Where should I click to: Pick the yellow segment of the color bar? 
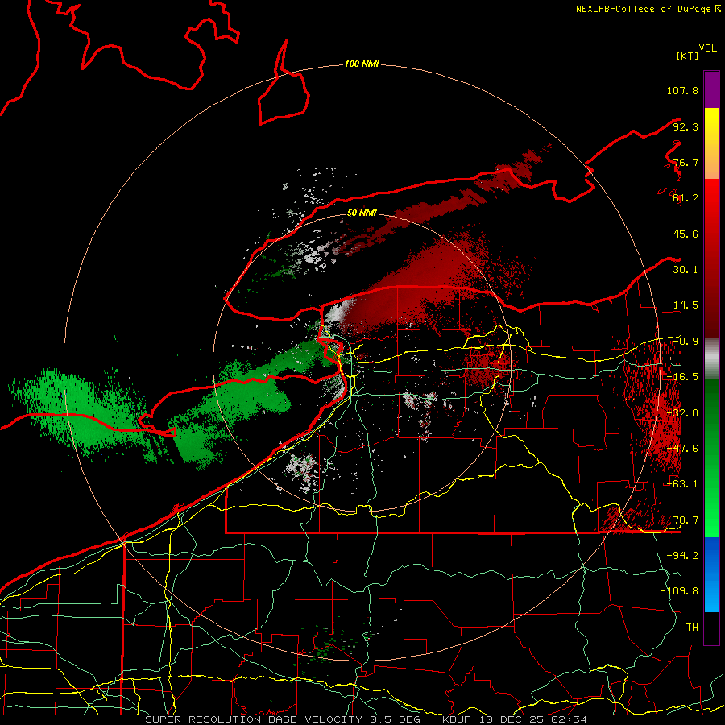[x=711, y=127]
